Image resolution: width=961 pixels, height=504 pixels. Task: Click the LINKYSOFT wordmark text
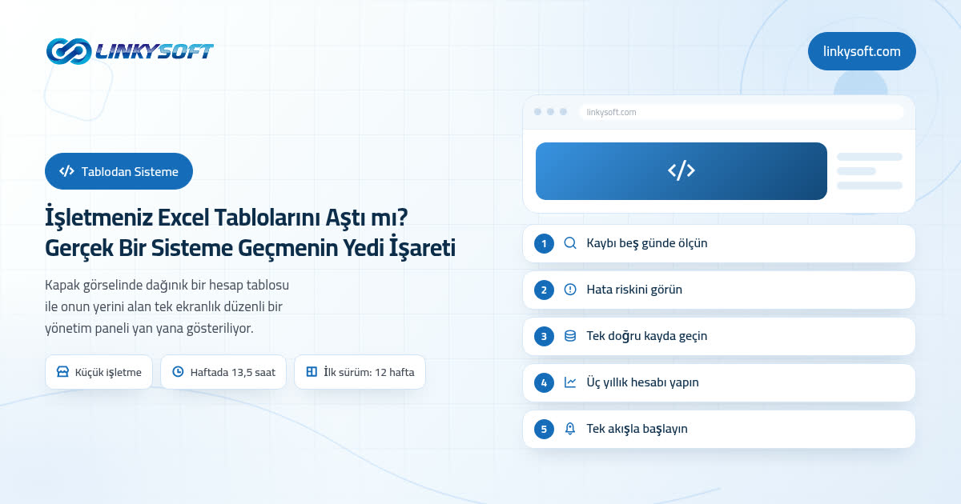[x=155, y=52]
